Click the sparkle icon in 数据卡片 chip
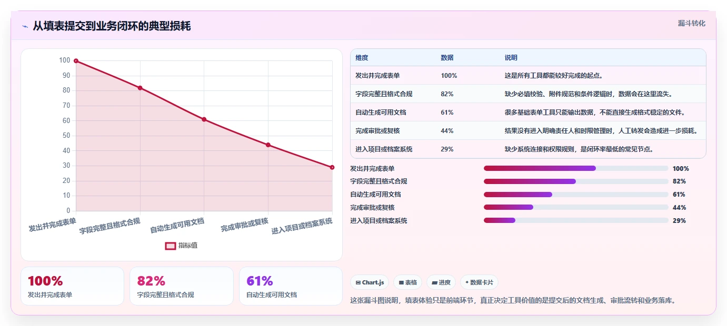The width and height of the screenshot is (727, 326). point(467,282)
